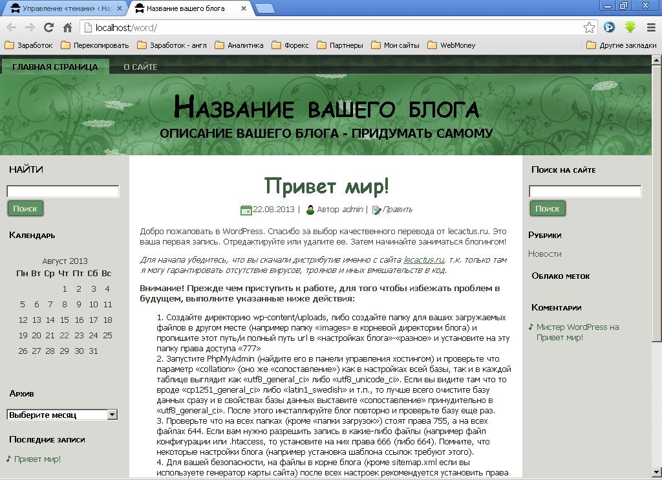Image resolution: width=662 pixels, height=480 pixels.
Task: Click the right sidebar «Поиск» button
Action: coord(548,208)
